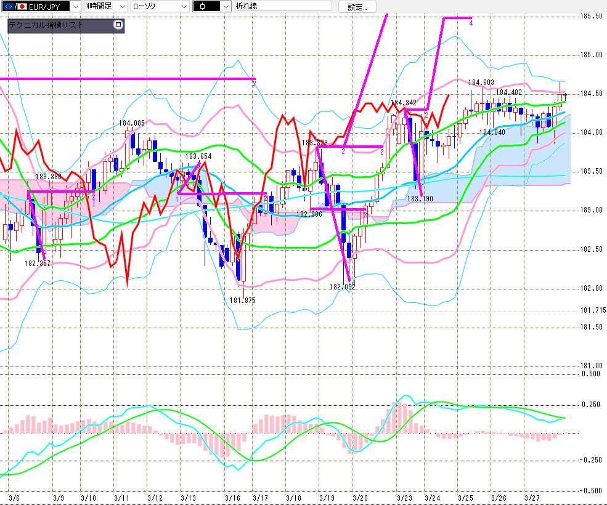Expand the EUR/JPY currency pair dropdown arrow
607x505 pixels.
(x=75, y=7)
